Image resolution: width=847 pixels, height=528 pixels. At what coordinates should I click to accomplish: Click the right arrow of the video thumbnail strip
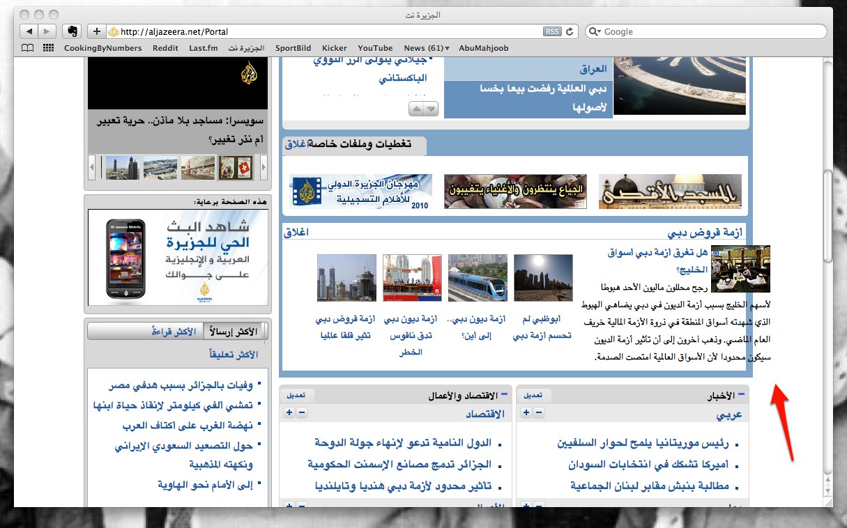[x=264, y=168]
